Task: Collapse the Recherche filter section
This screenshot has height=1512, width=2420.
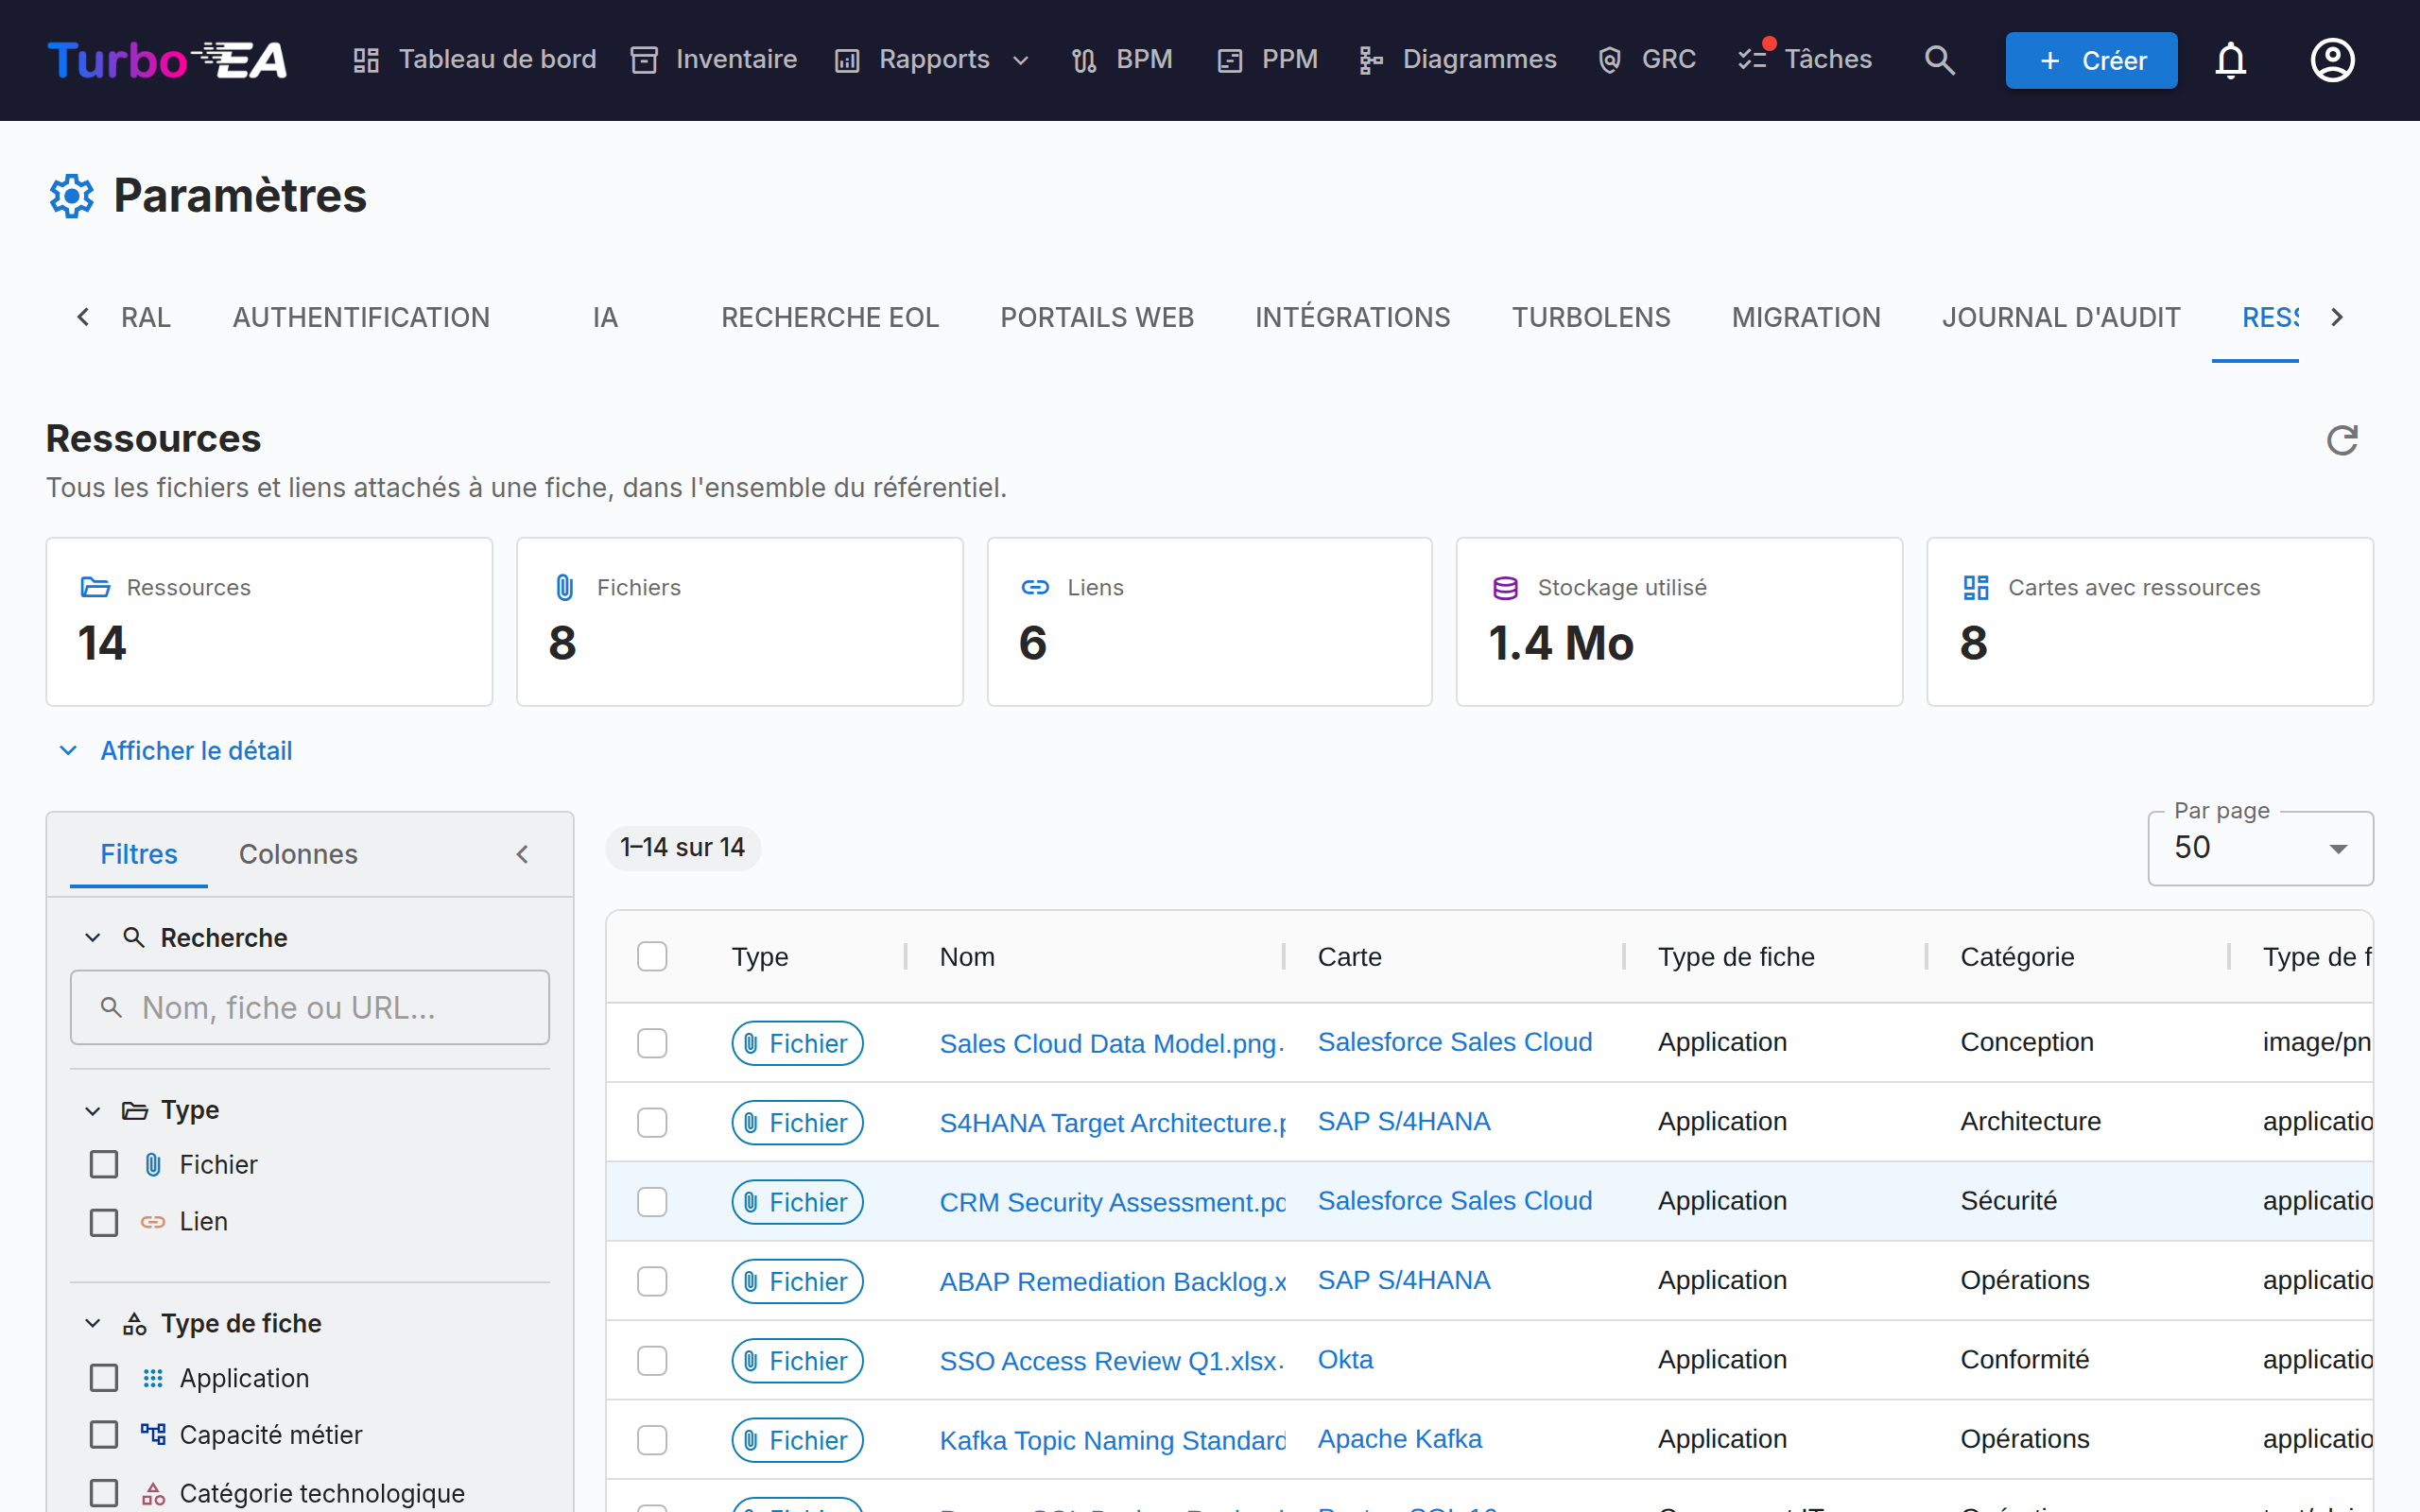Action: (x=93, y=938)
